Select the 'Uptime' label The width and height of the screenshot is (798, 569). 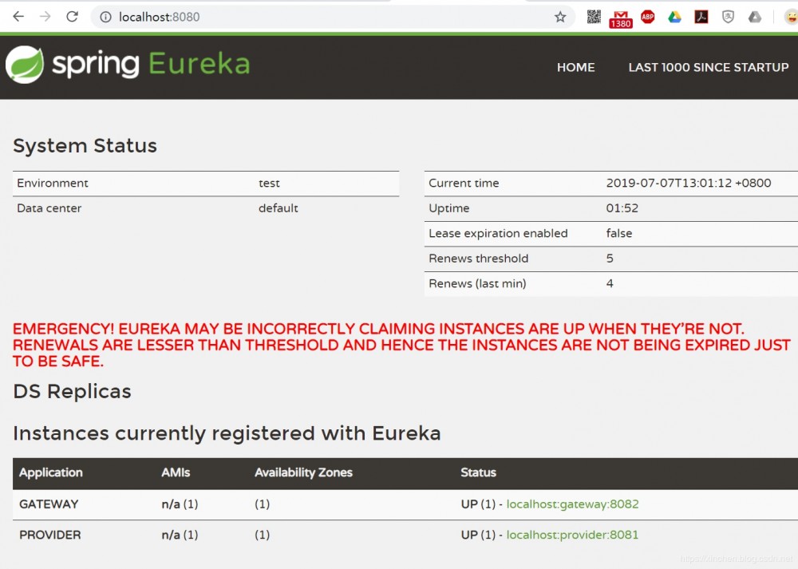pos(448,208)
